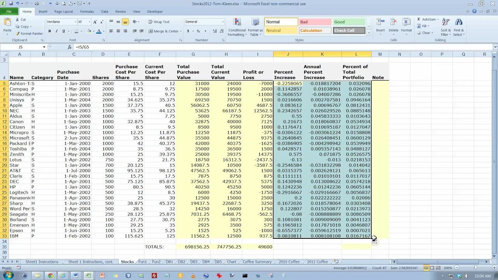Image resolution: width=498 pixels, height=280 pixels.
Task: Open Format as Table gallery
Action: pos(255,27)
